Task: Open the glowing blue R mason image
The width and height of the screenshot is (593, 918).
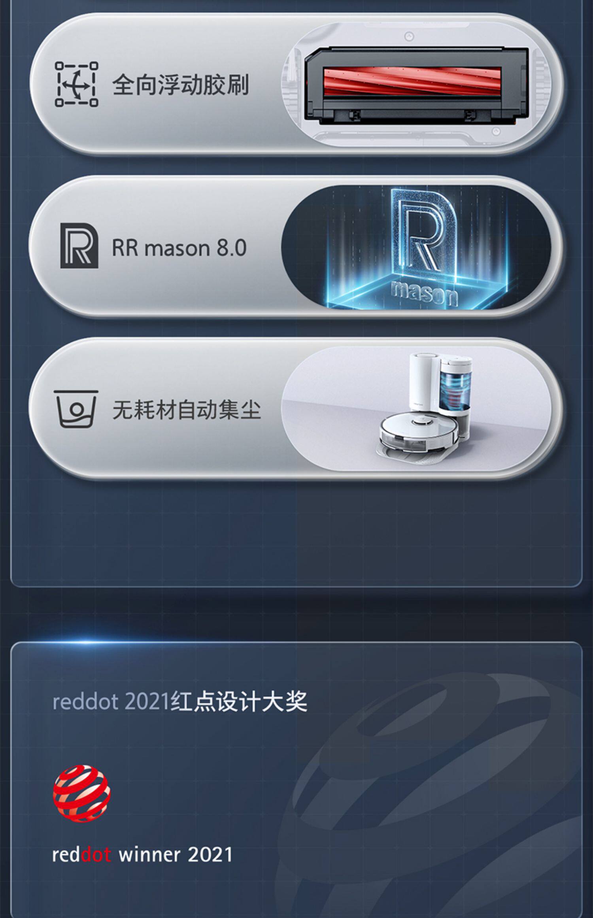Action: pos(416,247)
